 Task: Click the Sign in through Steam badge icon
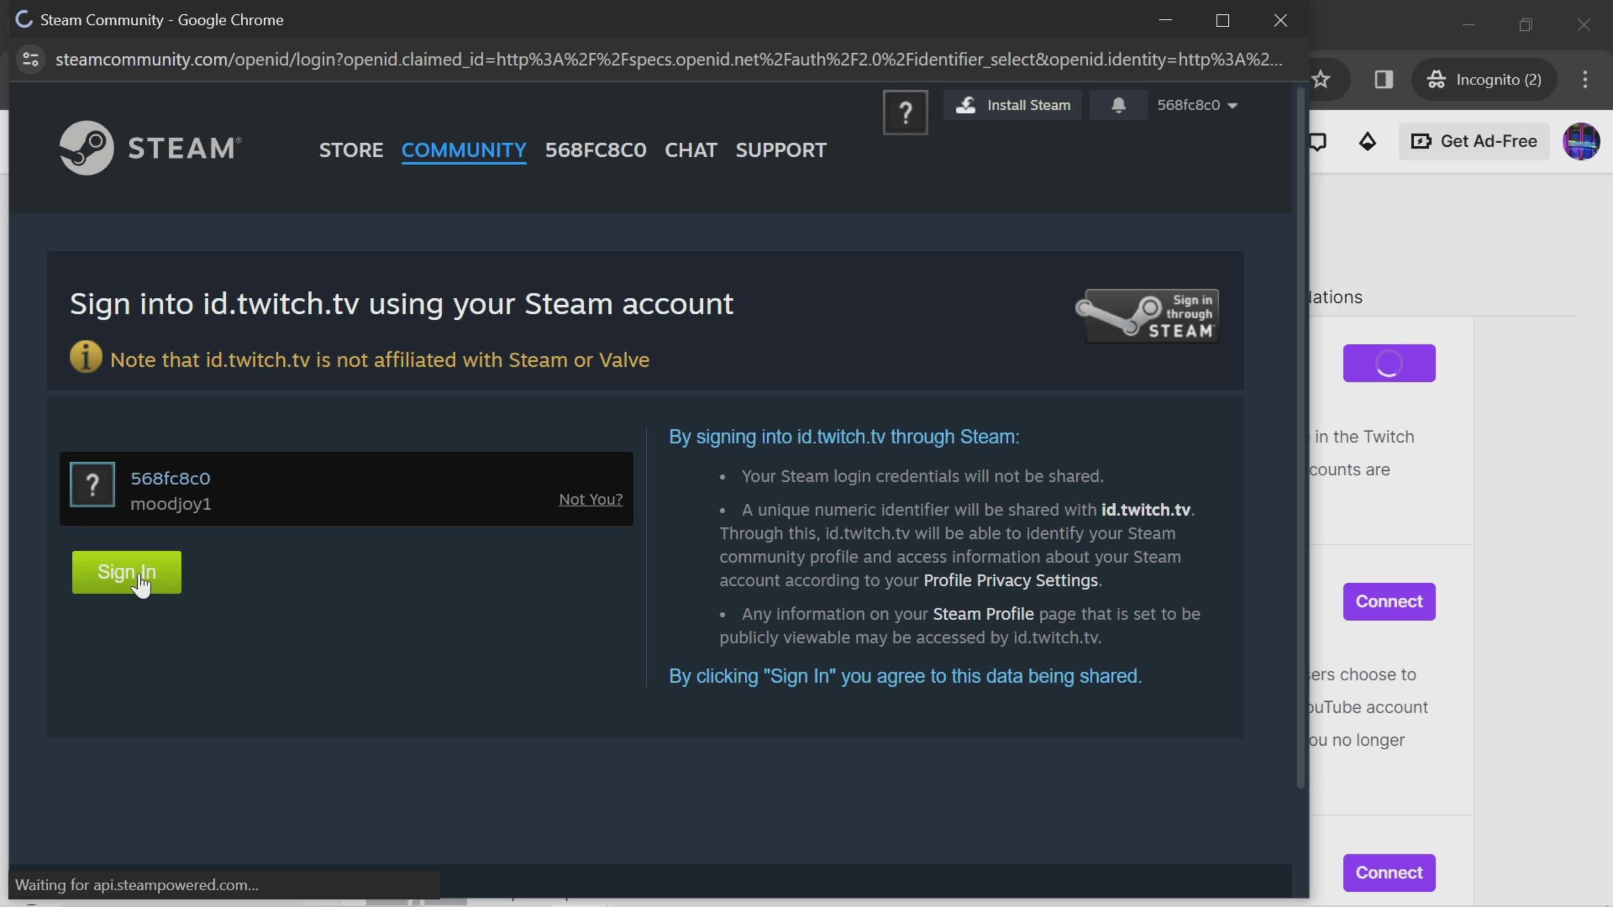point(1152,313)
